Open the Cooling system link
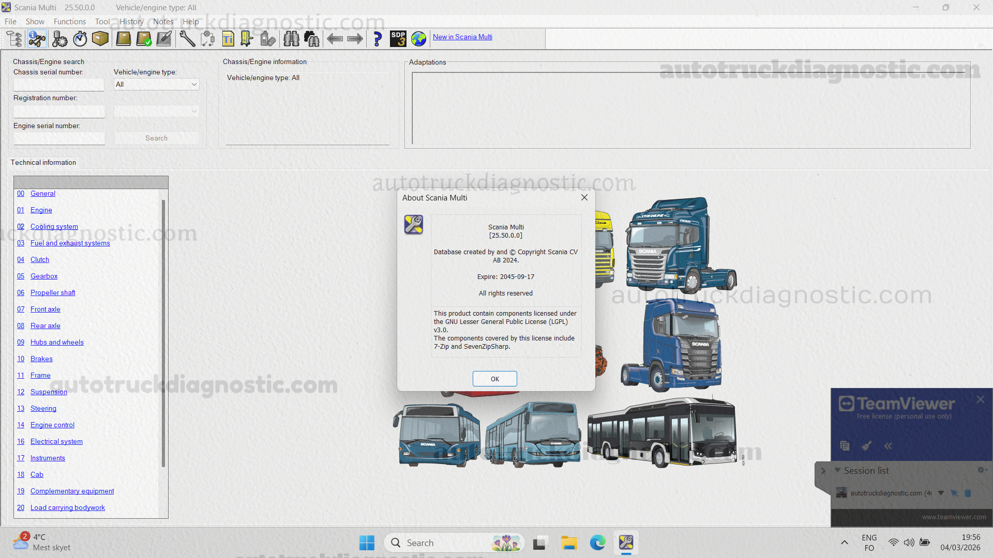Image resolution: width=993 pixels, height=558 pixels. tap(54, 226)
